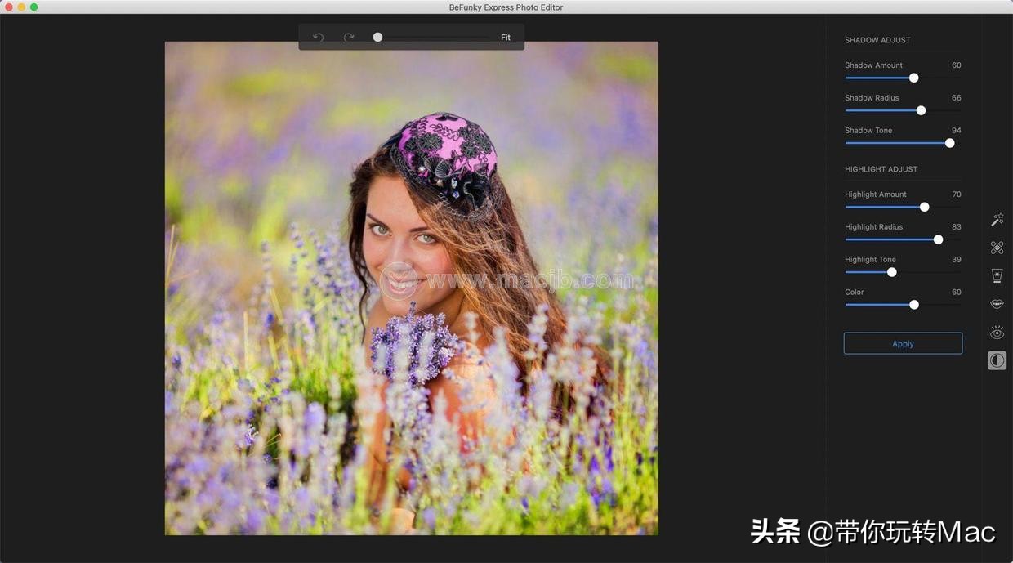Click the Highlight Radius slider knob
This screenshot has width=1013, height=563.
click(938, 239)
